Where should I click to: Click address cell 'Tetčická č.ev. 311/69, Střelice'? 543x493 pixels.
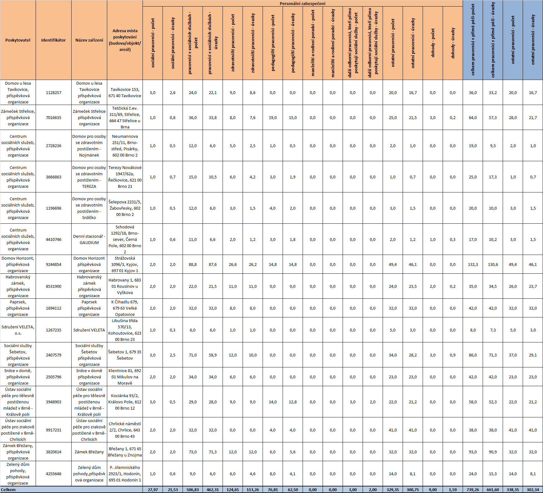(x=125, y=117)
